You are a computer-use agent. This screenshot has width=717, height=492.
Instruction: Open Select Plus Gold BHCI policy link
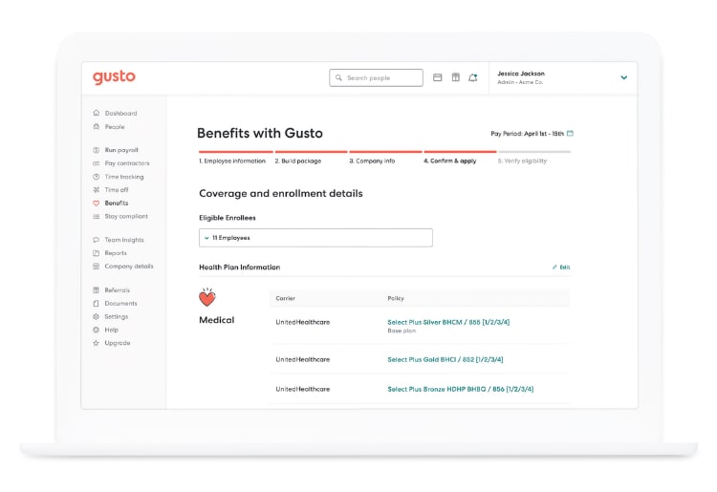coord(445,359)
